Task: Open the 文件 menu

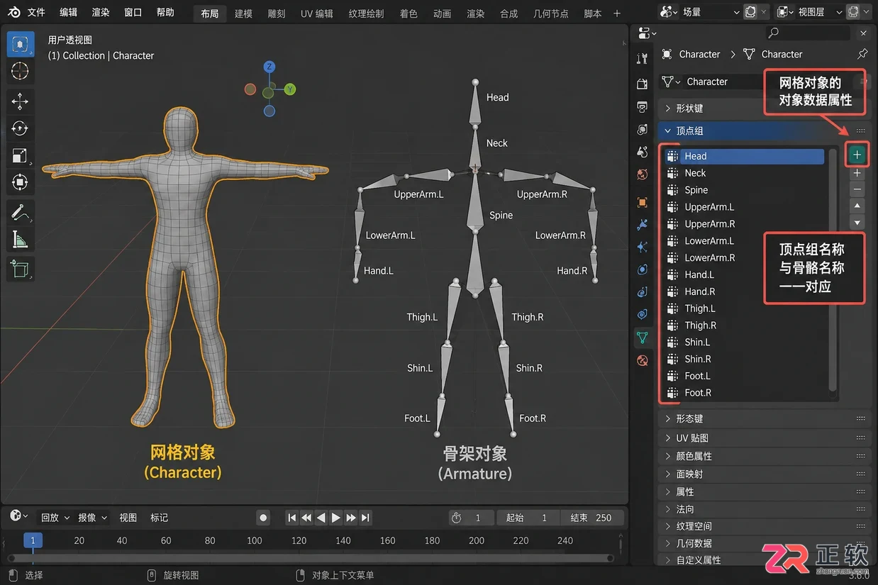Action: [36, 12]
